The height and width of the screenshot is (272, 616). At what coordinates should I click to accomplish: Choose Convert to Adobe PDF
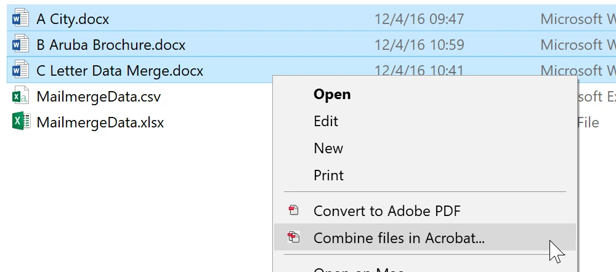[x=387, y=211]
